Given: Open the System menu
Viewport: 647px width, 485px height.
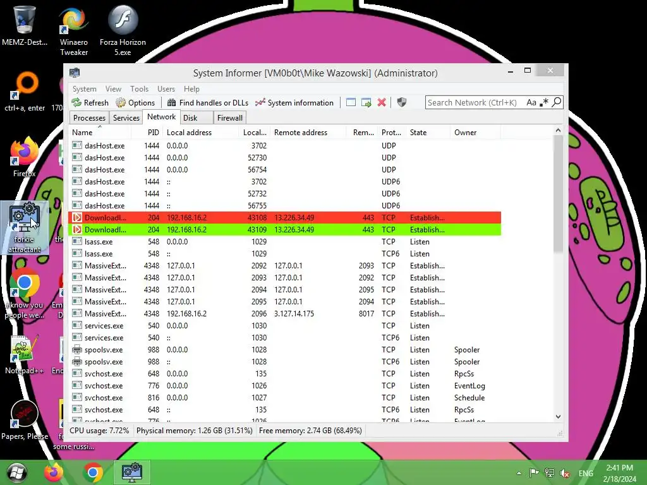Looking at the screenshot, I should [84, 88].
